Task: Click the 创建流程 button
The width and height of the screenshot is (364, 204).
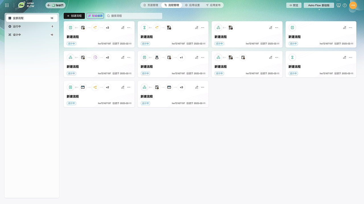Action: click(x=74, y=16)
